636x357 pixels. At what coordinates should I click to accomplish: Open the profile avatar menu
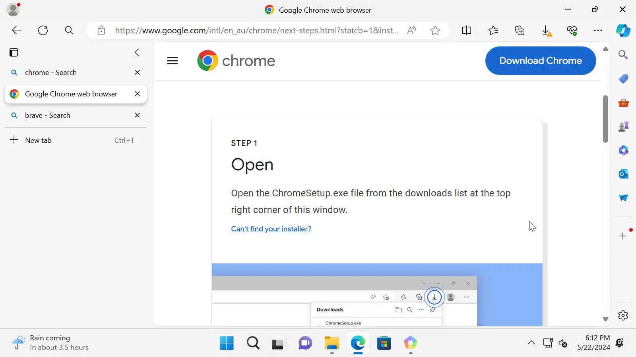[x=13, y=10]
